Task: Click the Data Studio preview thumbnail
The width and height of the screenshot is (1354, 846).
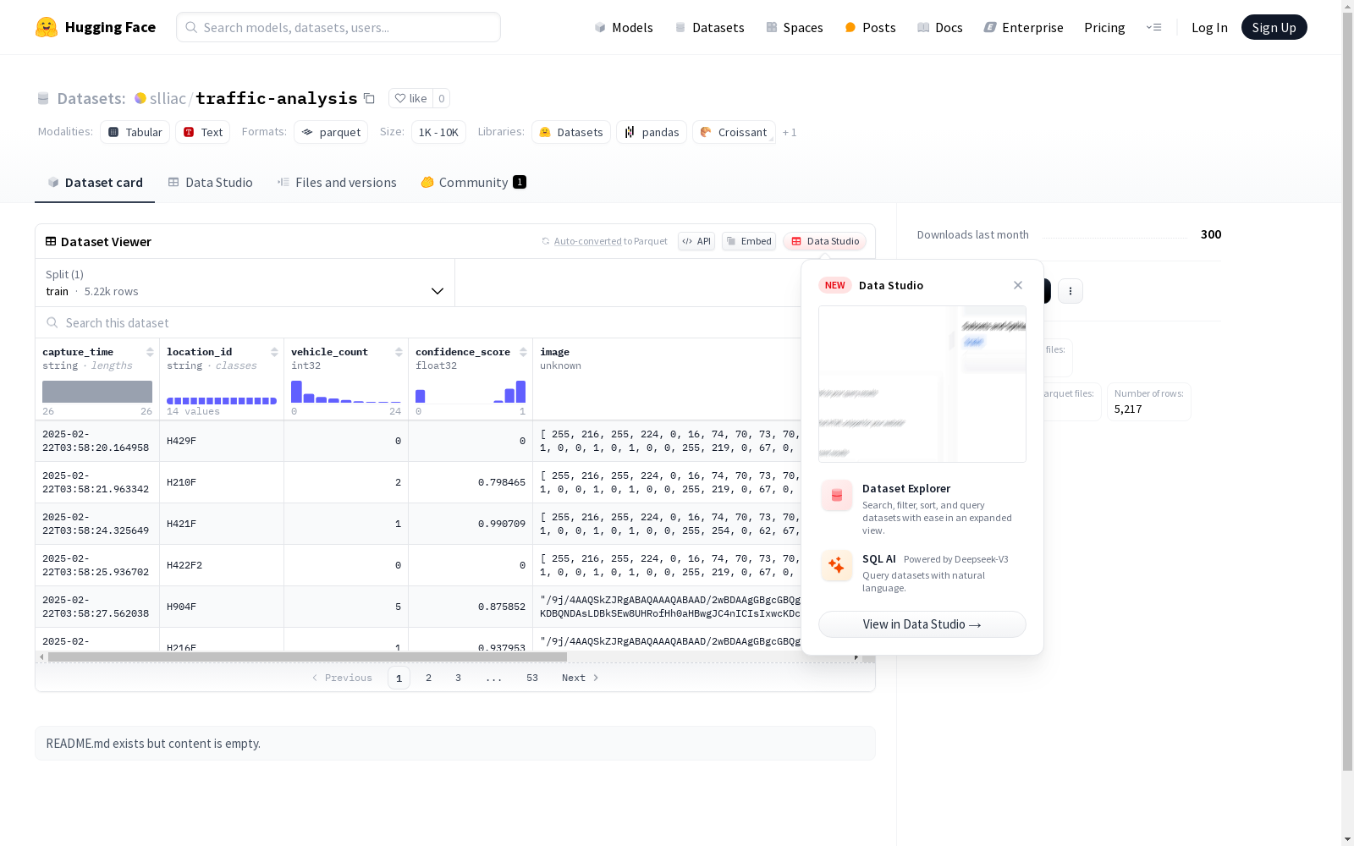Action: (922, 384)
